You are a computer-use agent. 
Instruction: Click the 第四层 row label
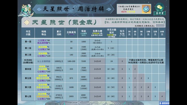tap(28, 69)
